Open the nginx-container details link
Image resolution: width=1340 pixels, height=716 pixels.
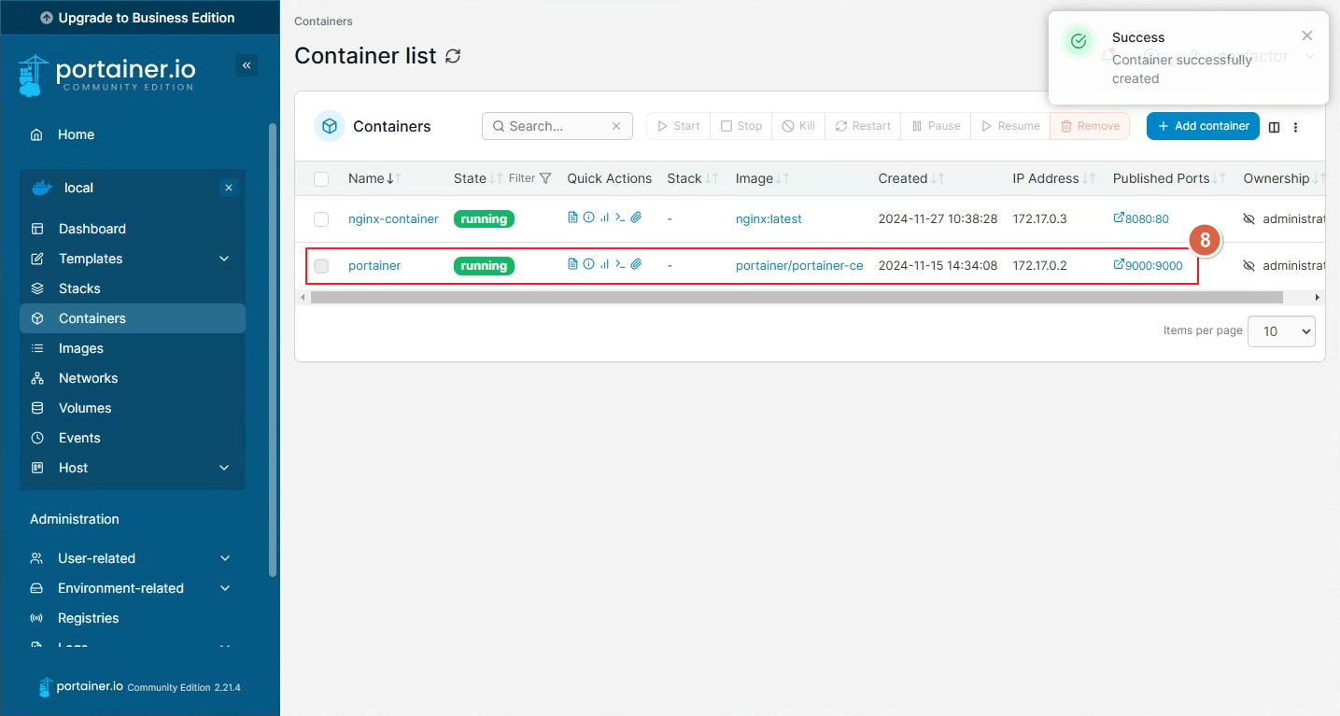pyautogui.click(x=393, y=219)
